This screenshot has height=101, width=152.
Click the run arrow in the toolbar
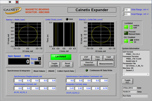coord(10,2)
